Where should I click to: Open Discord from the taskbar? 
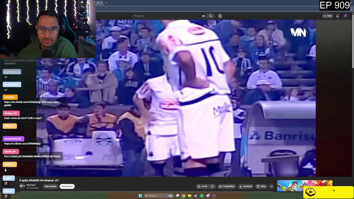208,196
